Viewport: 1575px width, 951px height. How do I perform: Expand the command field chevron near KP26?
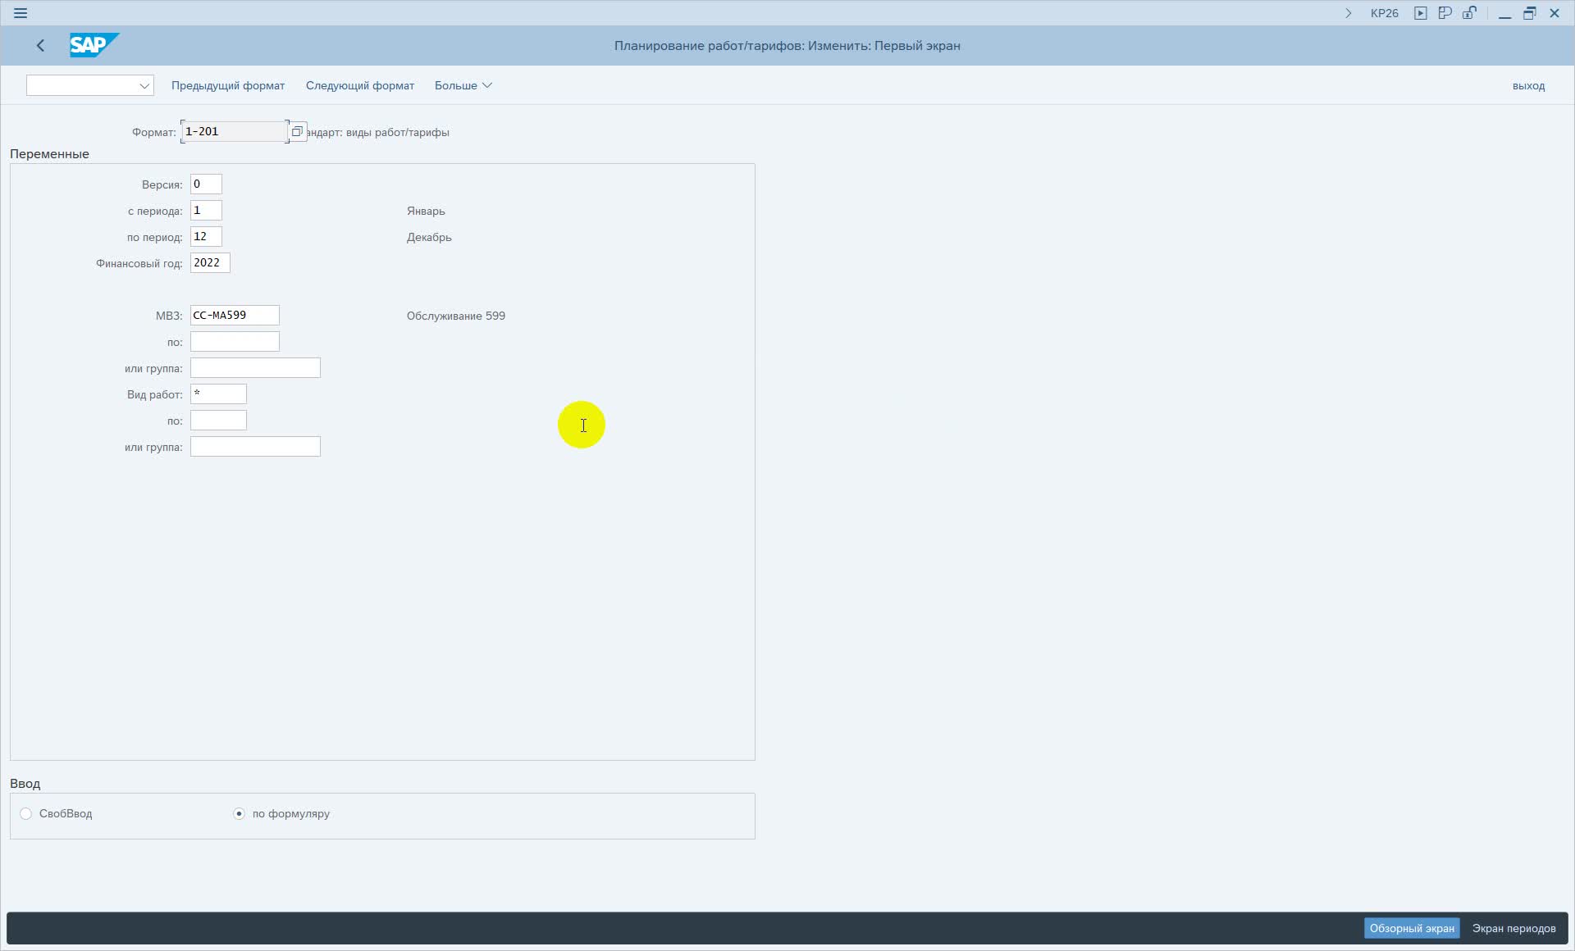1348,13
